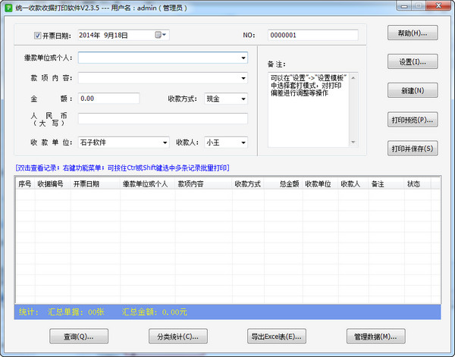Open 设置(I) settings button
The image size is (455, 357).
[x=413, y=62]
